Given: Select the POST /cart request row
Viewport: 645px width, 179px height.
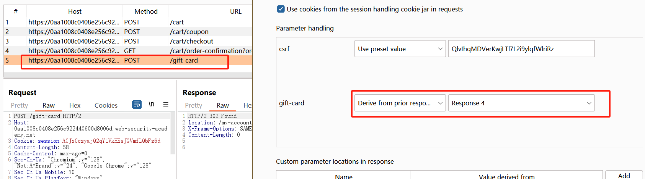Looking at the screenshot, I should 128,22.
